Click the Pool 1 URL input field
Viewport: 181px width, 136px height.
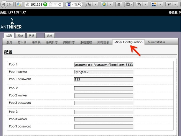(103, 65)
